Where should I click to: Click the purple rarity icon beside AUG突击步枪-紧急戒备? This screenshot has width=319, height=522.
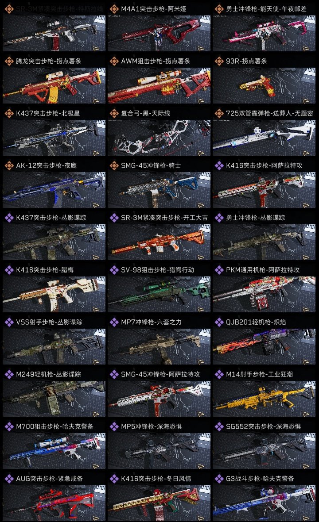[x=9, y=479]
